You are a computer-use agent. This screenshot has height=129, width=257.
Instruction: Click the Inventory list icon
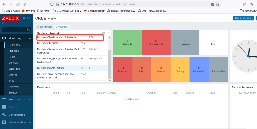coord(4,99)
